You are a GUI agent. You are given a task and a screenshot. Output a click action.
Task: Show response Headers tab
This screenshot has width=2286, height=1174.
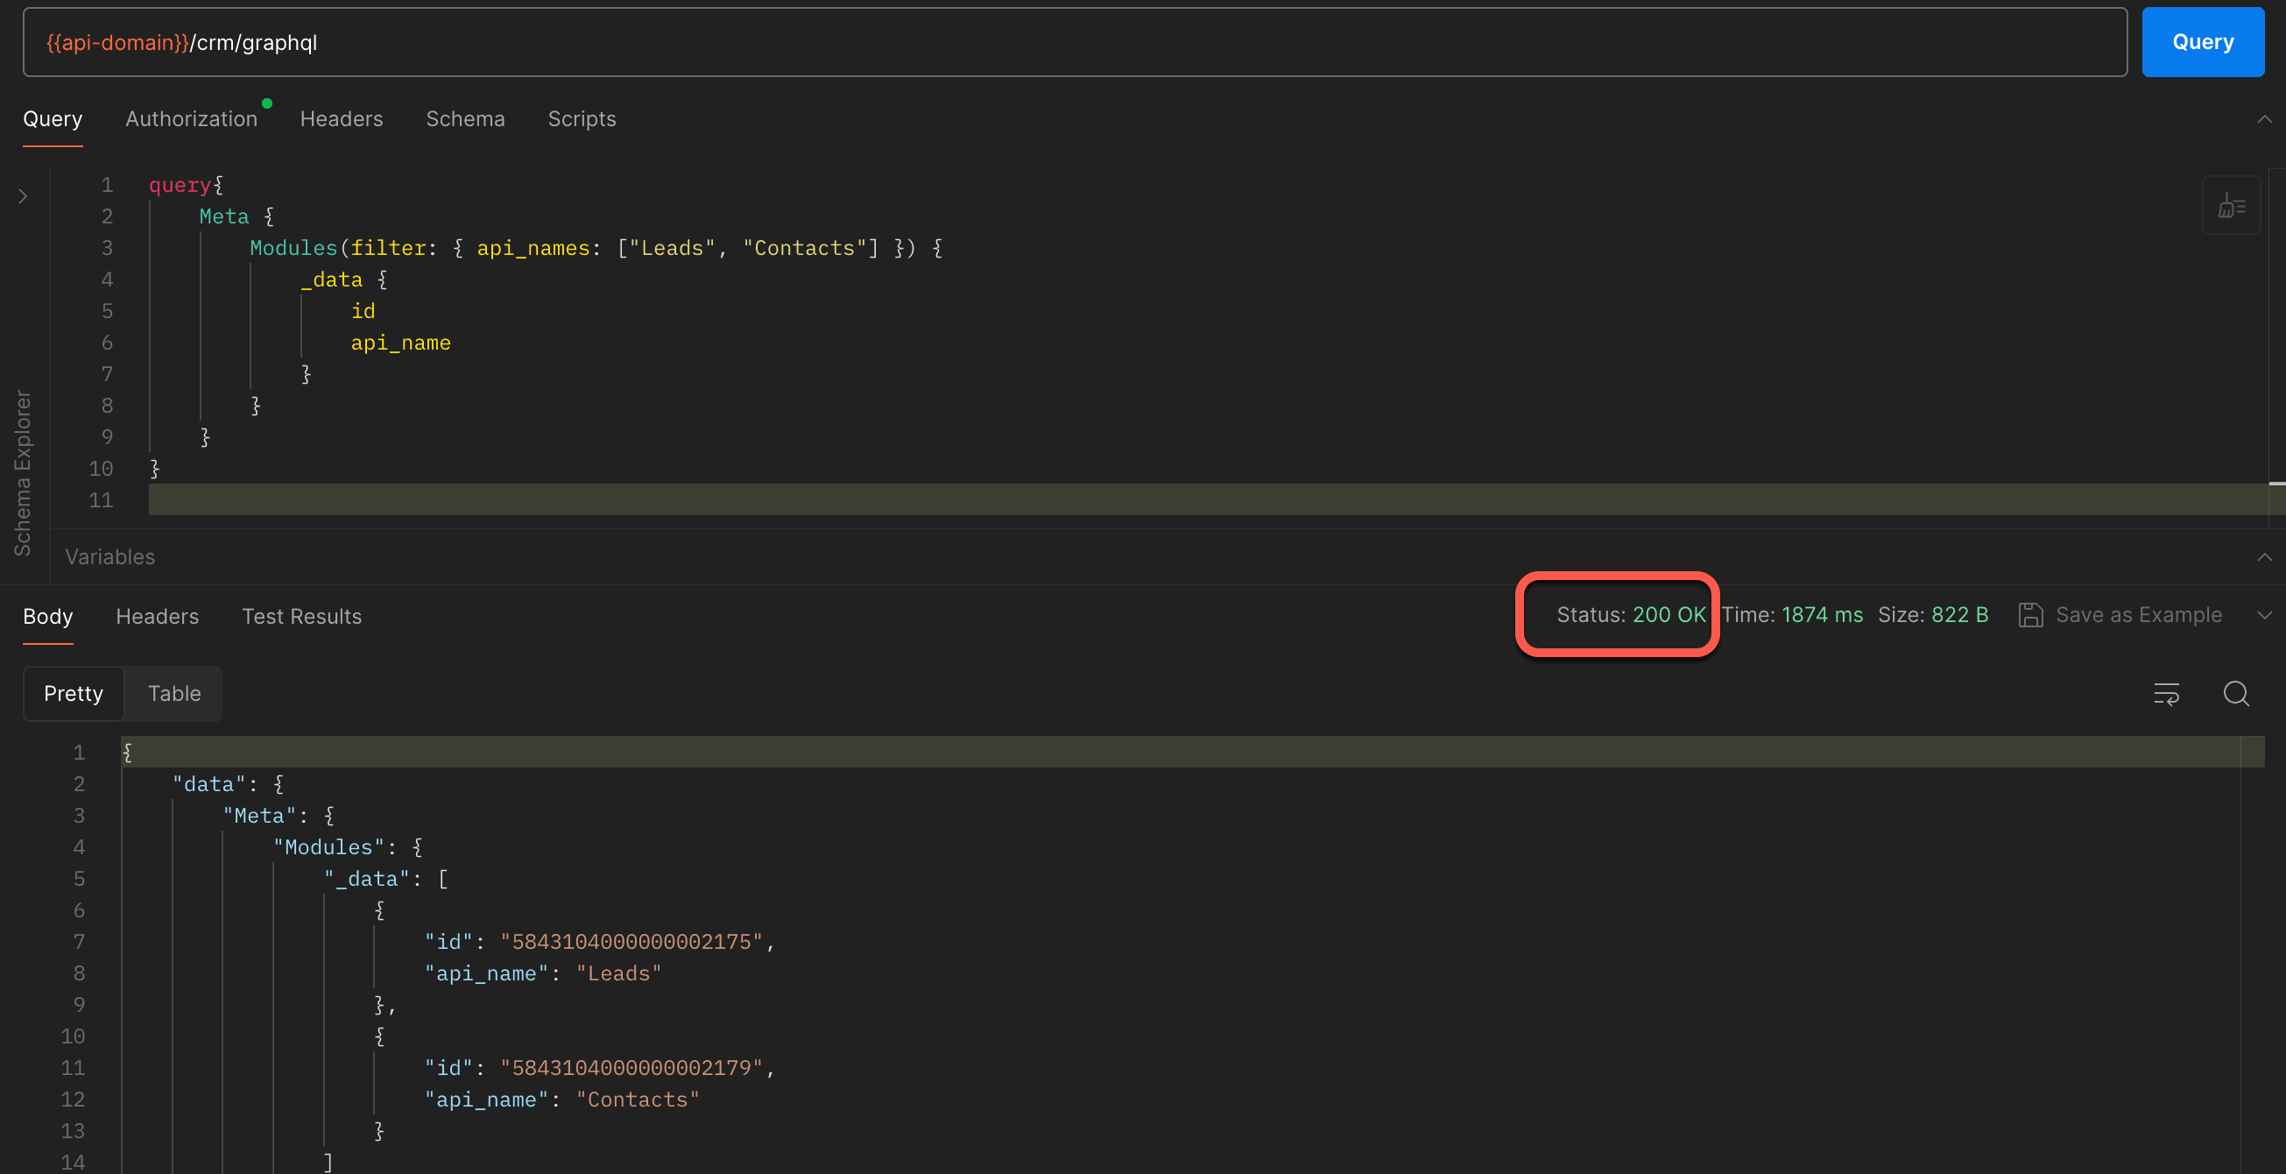(157, 616)
